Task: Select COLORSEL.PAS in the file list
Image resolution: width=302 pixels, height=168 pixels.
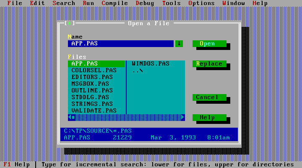Action: [x=94, y=71]
